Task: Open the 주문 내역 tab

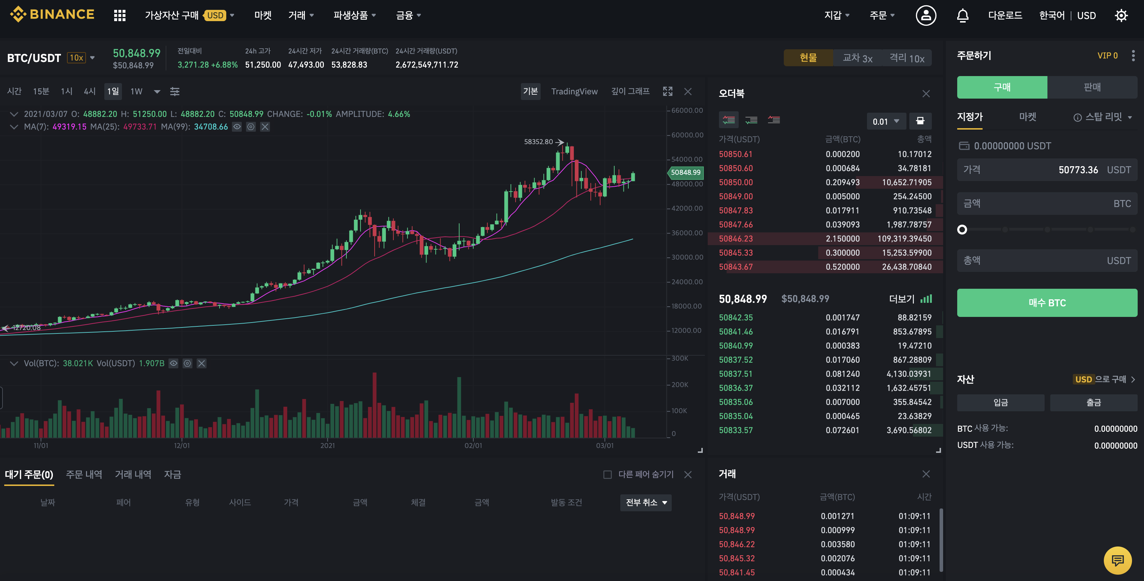Action: (x=84, y=474)
